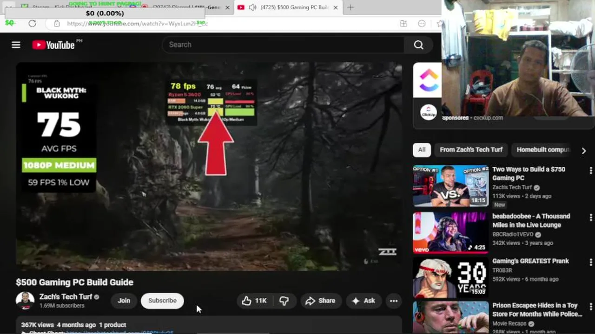
Task: Open options for Two Ways to Build video
Action: click(591, 171)
